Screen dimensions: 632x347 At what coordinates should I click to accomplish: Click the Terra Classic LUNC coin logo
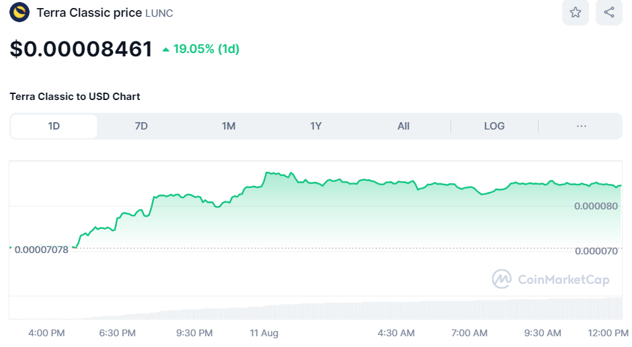[x=19, y=12]
